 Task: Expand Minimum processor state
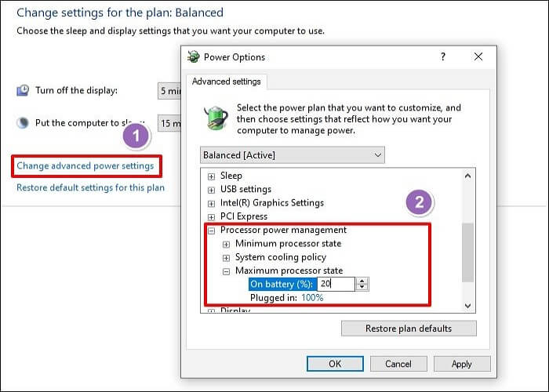tap(226, 245)
